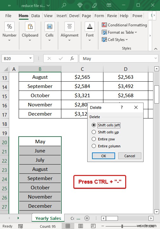The height and width of the screenshot is (229, 160).
Task: Click the search magnifier in title bar
Action: pyautogui.click(x=64, y=5)
